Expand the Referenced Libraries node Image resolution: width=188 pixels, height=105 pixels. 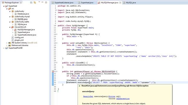pos(7,45)
